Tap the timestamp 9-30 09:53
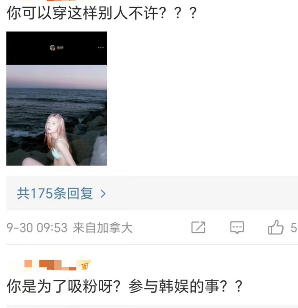 (37, 228)
